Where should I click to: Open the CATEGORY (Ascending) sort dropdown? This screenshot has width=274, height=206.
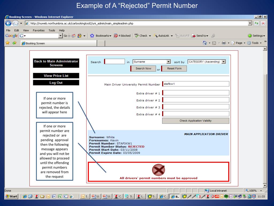207,62
